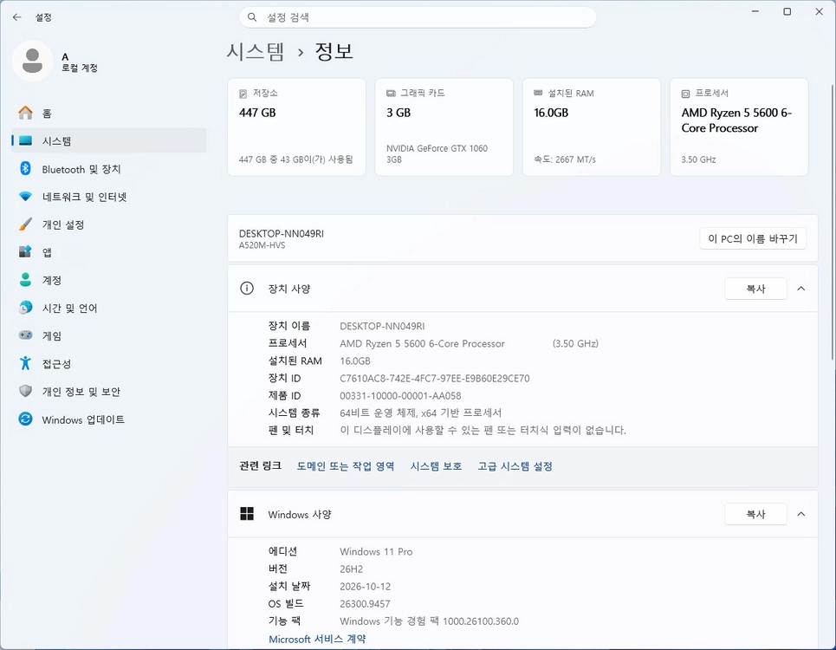Click the Windows 11 Pro edition value

pyautogui.click(x=376, y=551)
